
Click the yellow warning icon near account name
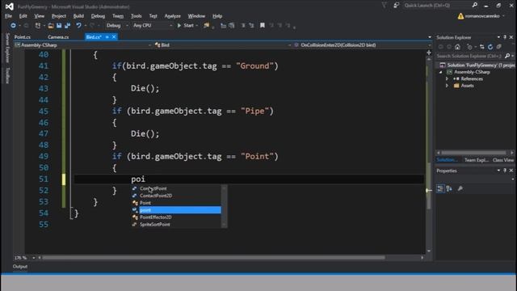click(460, 16)
